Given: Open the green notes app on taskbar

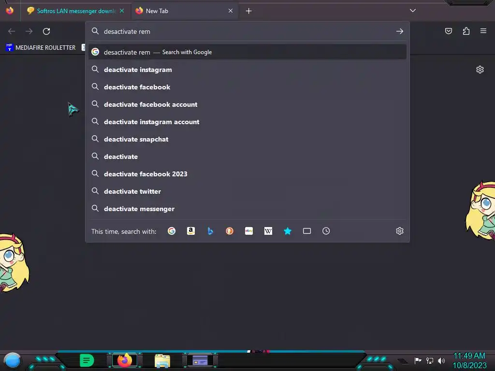Looking at the screenshot, I should click(87, 360).
